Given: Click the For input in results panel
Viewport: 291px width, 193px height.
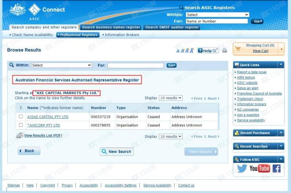Looking at the screenshot, I should (x=135, y=65).
